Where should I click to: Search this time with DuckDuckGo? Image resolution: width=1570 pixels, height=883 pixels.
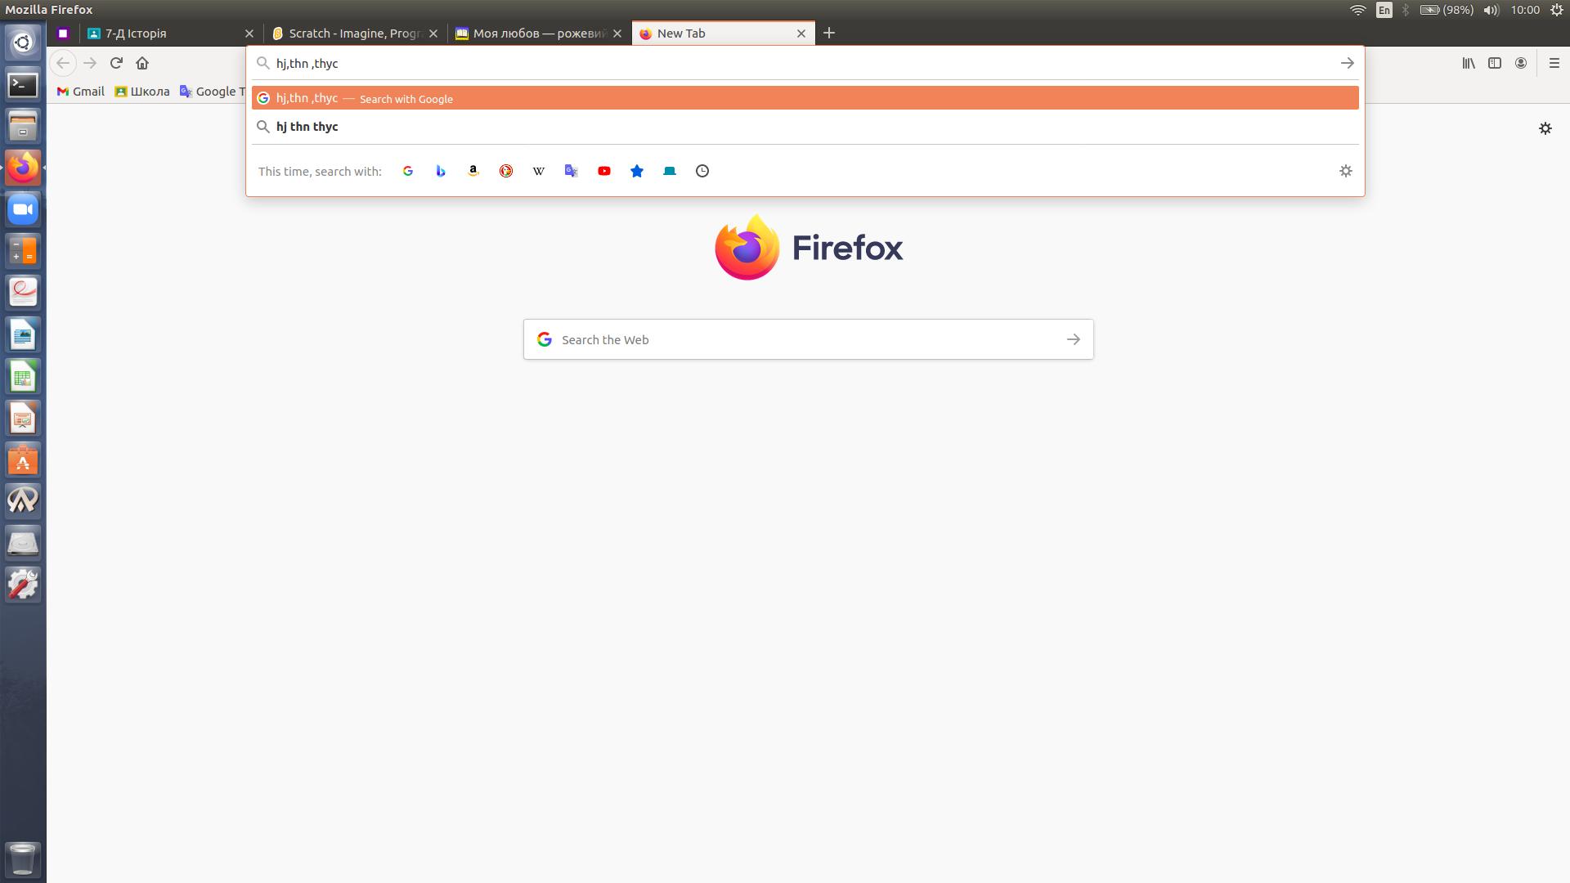tap(506, 171)
